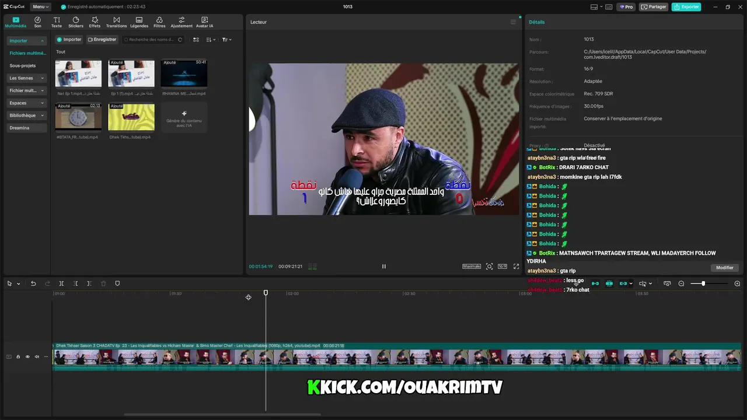
Task: Click the Modifier button in Détails
Action: (725, 268)
